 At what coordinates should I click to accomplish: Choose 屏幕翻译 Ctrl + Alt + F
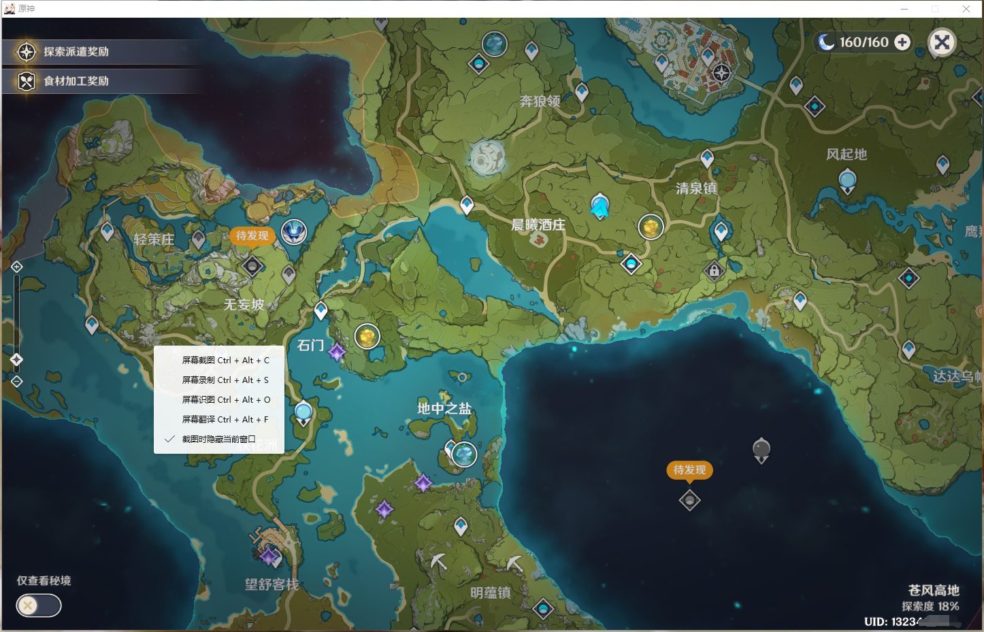click(219, 420)
